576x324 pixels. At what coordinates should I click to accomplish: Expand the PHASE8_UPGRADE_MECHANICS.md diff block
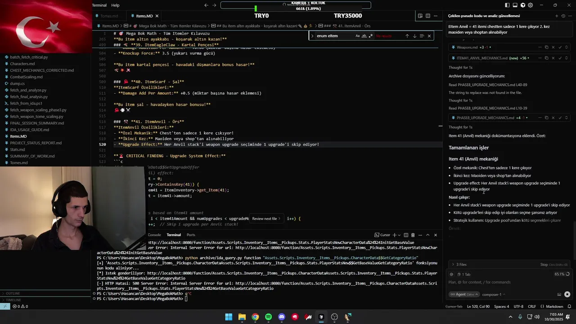click(x=567, y=118)
